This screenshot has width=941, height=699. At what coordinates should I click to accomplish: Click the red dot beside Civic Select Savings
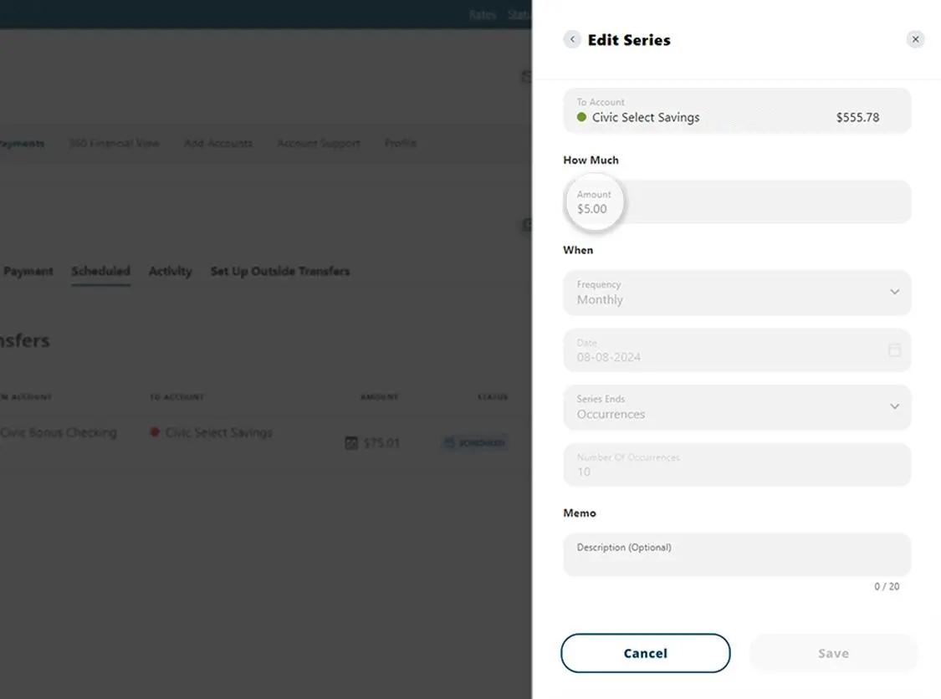pyautogui.click(x=155, y=432)
